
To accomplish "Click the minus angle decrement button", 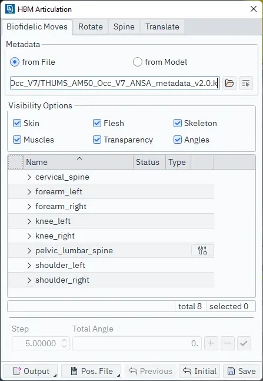I will pyautogui.click(x=228, y=343).
